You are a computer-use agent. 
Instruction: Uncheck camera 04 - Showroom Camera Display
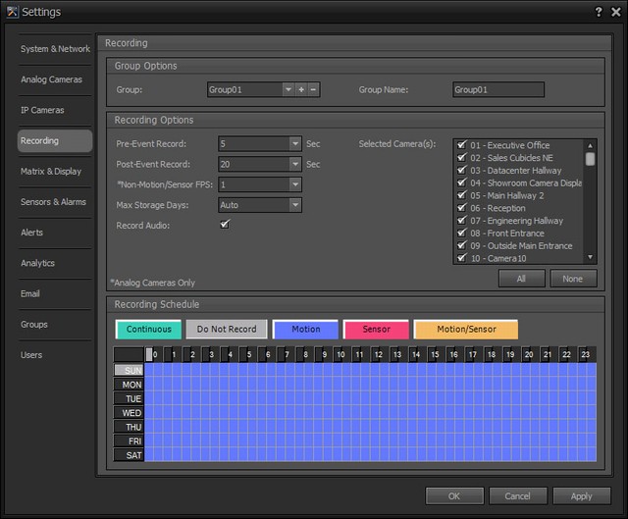[x=462, y=183]
